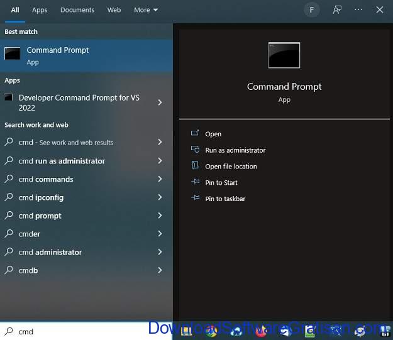Open the three-dot options menu
Image resolution: width=393 pixels, height=340 pixels.
click(x=358, y=9)
